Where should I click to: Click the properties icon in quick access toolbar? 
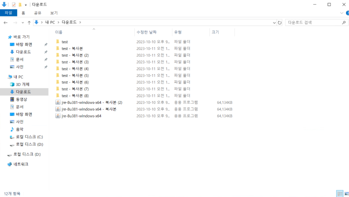14,5
